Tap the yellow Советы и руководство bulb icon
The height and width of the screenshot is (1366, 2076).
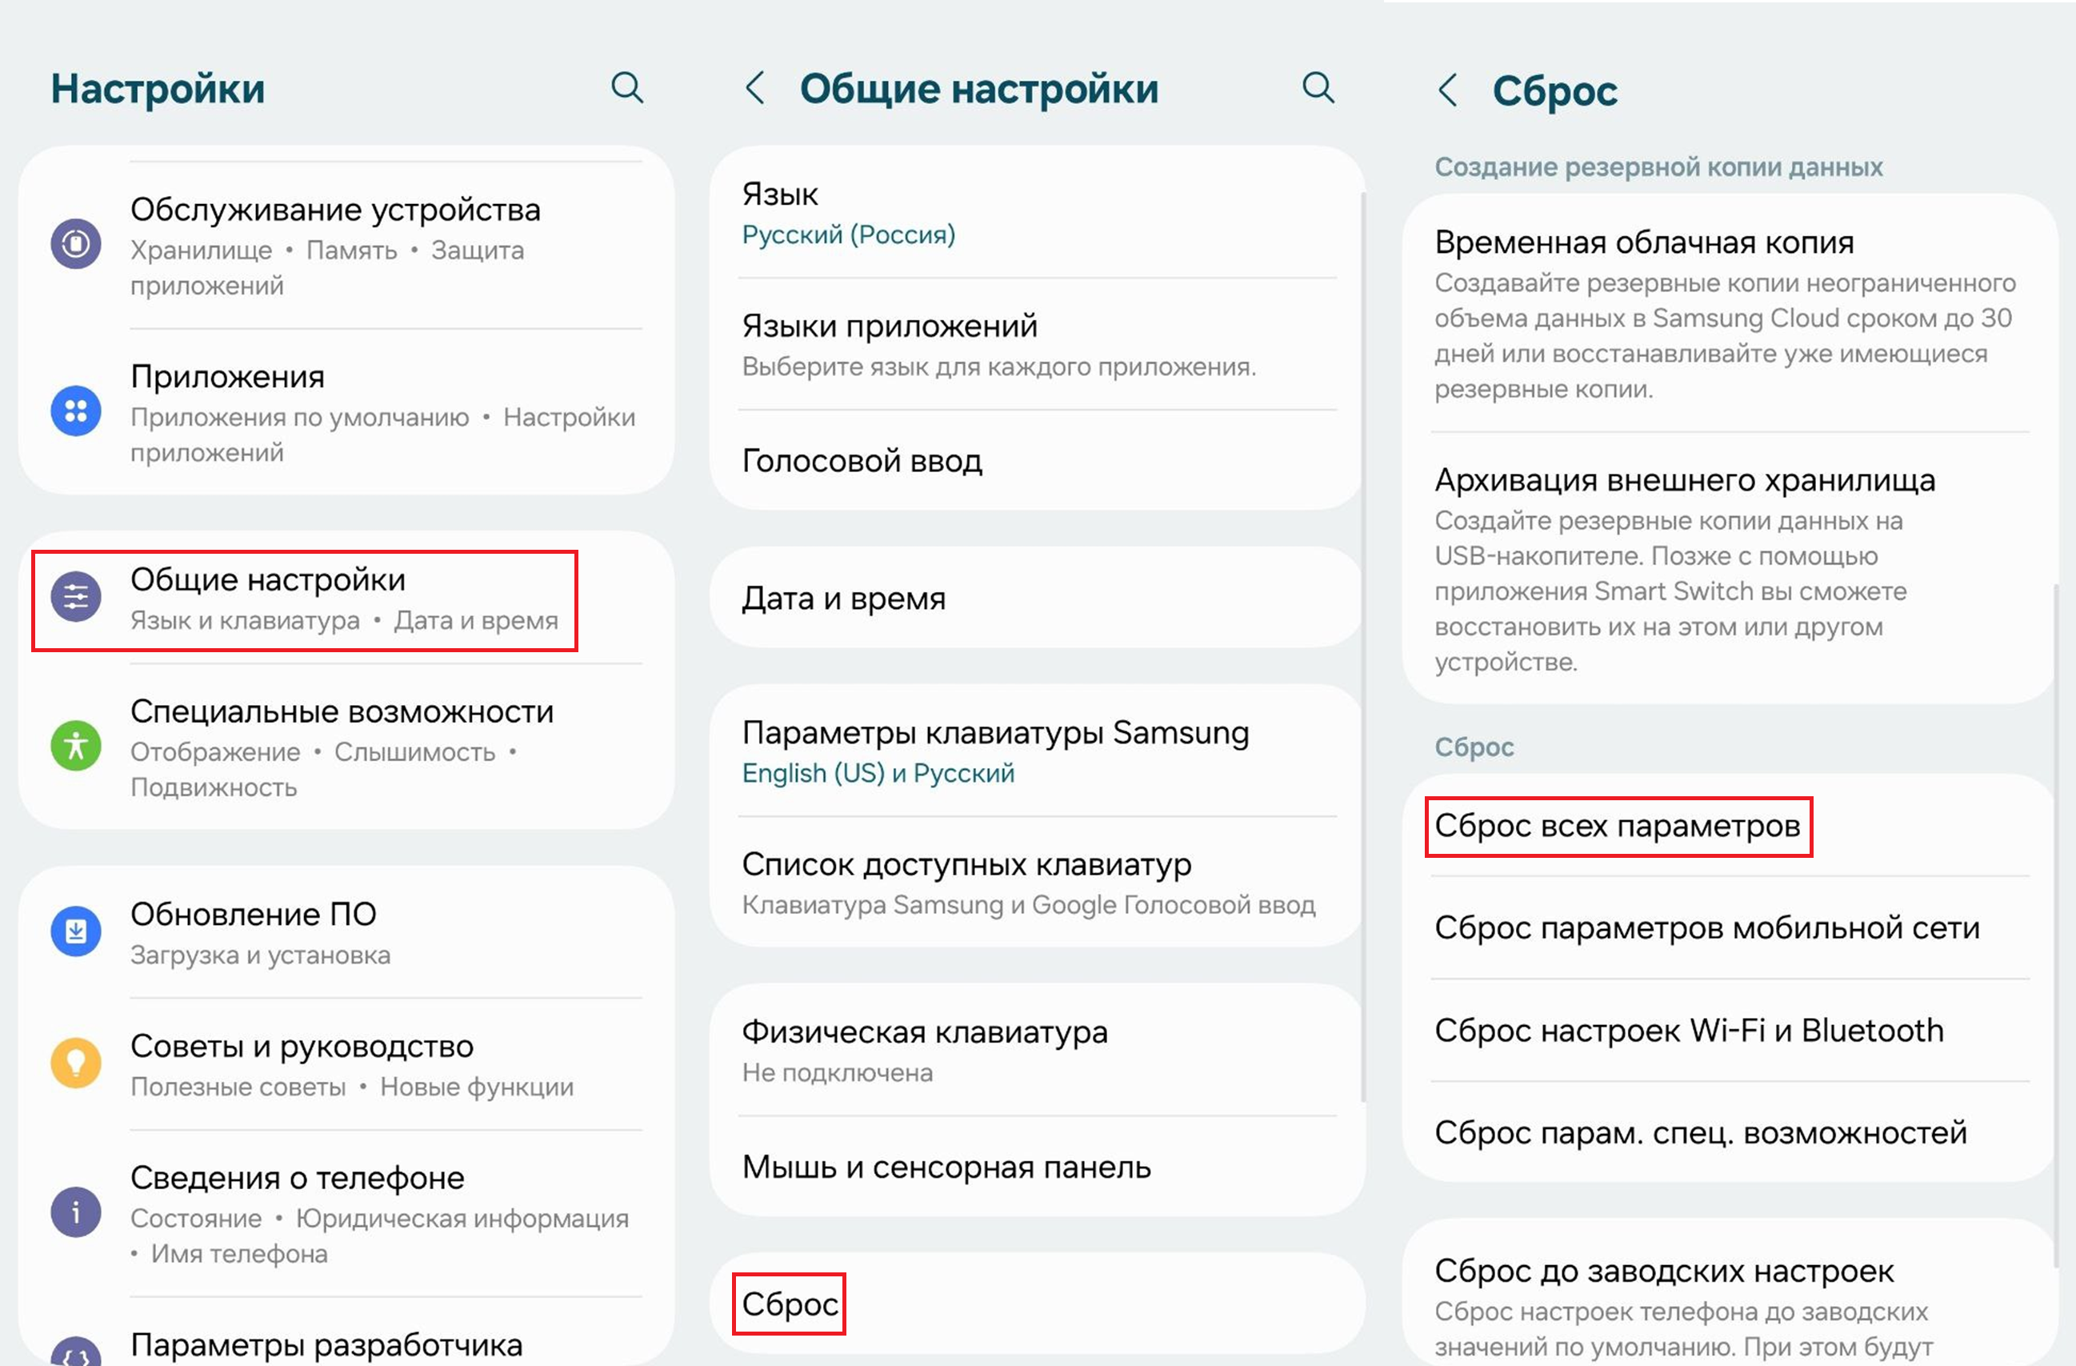coord(76,1064)
